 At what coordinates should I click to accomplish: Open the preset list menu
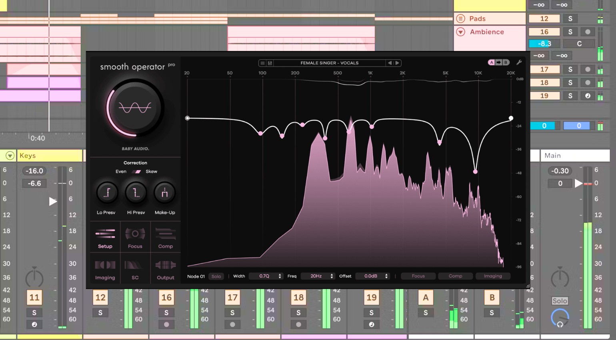click(x=263, y=63)
